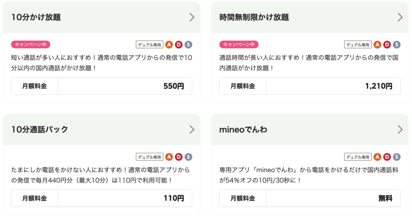
Task: Click the red D icon in 時間無制限かけ放題 card
Action: click(387, 45)
